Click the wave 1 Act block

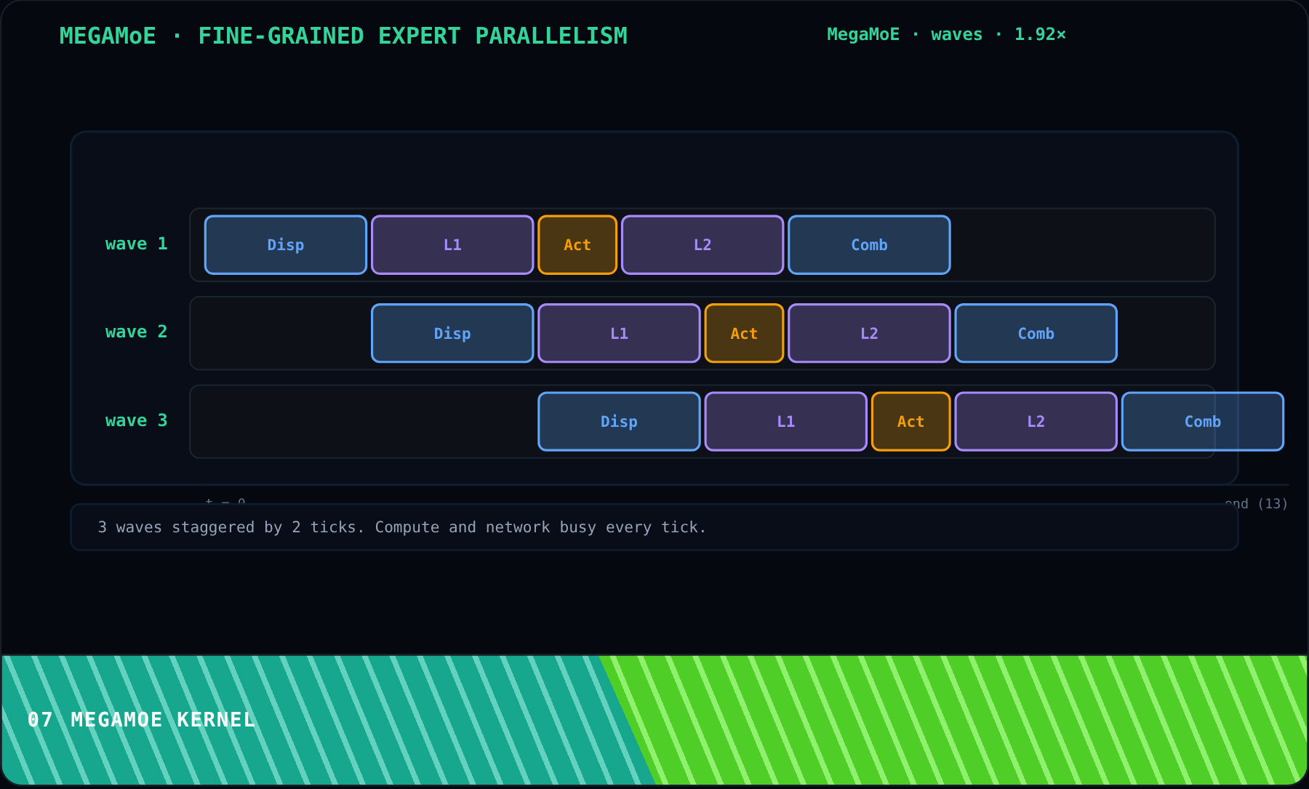[x=577, y=245]
